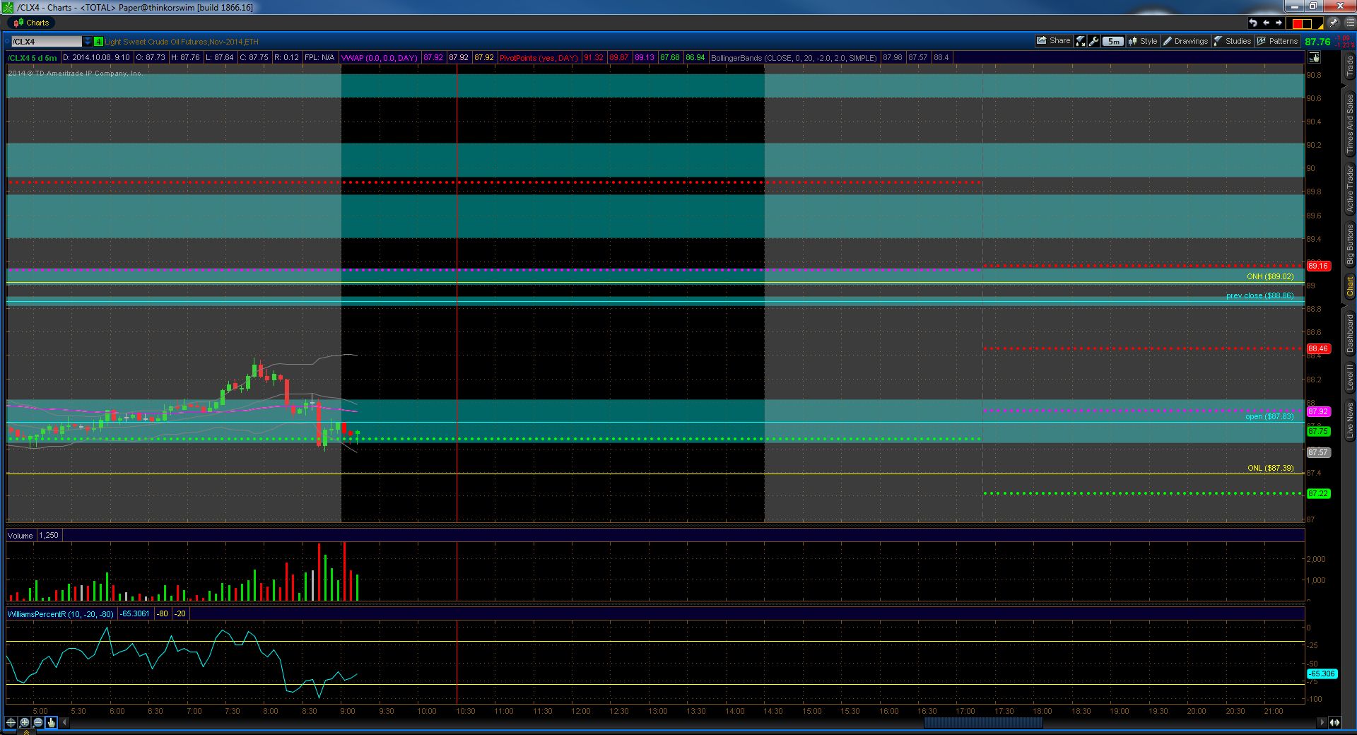The width and height of the screenshot is (1357, 735).
Task: Click the Drawings pencil icon
Action: (x=1168, y=41)
